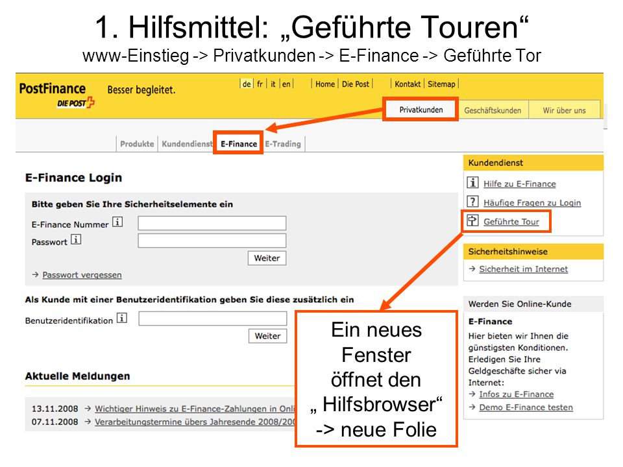Select the Privatkunden tab
623x467 pixels.
pos(421,110)
